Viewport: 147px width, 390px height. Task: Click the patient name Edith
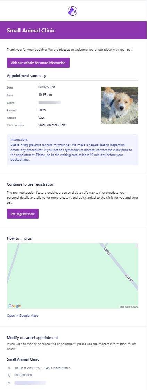[x=42, y=110]
